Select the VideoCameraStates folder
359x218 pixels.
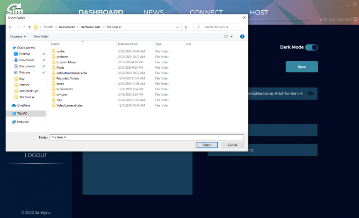coord(69,105)
